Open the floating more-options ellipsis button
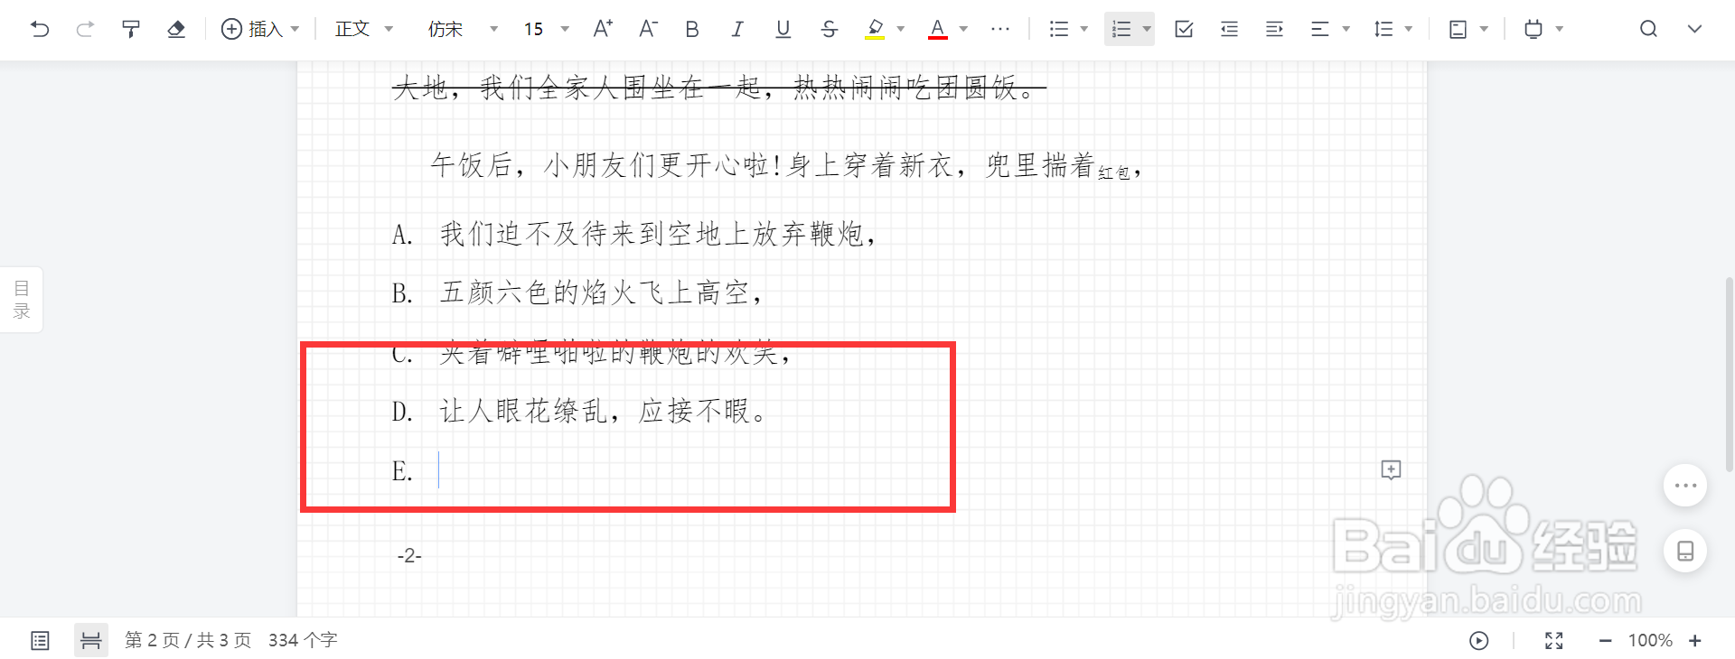 coord(1685,486)
